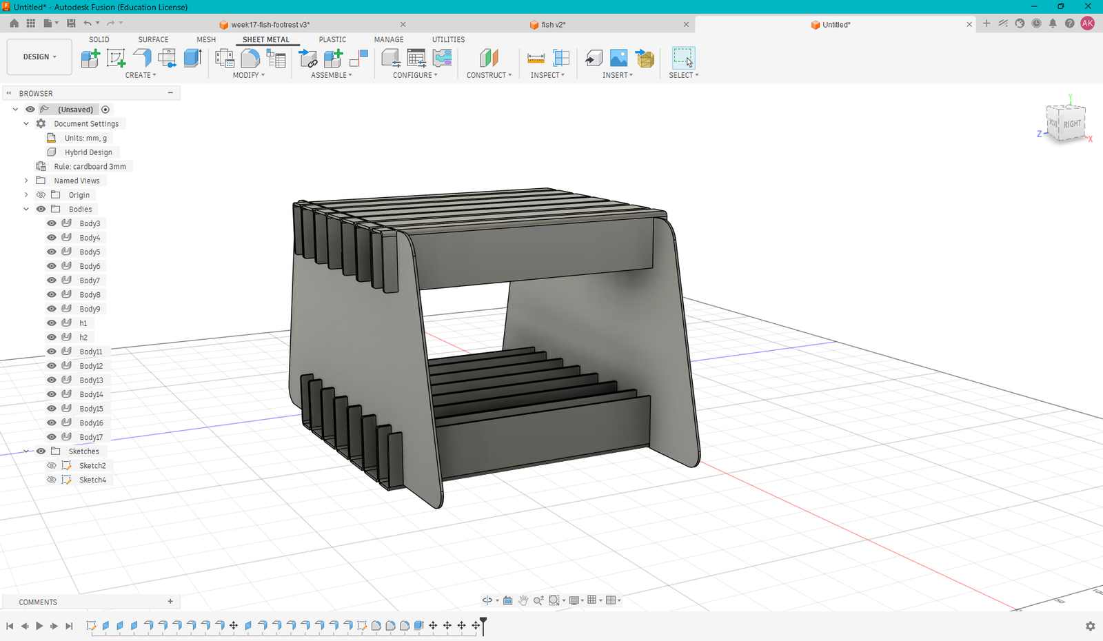The height and width of the screenshot is (641, 1103).
Task: Select the Flange tool
Action: 142,58
